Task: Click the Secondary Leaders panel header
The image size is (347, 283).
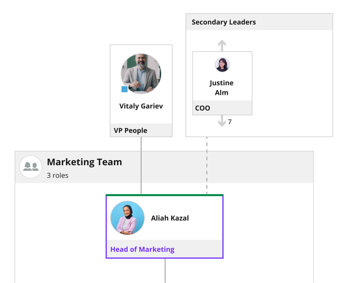Action: [x=259, y=22]
